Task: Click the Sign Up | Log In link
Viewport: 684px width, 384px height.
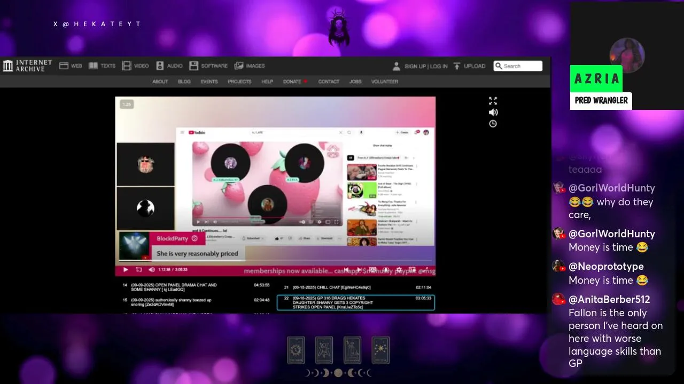Action: [x=426, y=66]
